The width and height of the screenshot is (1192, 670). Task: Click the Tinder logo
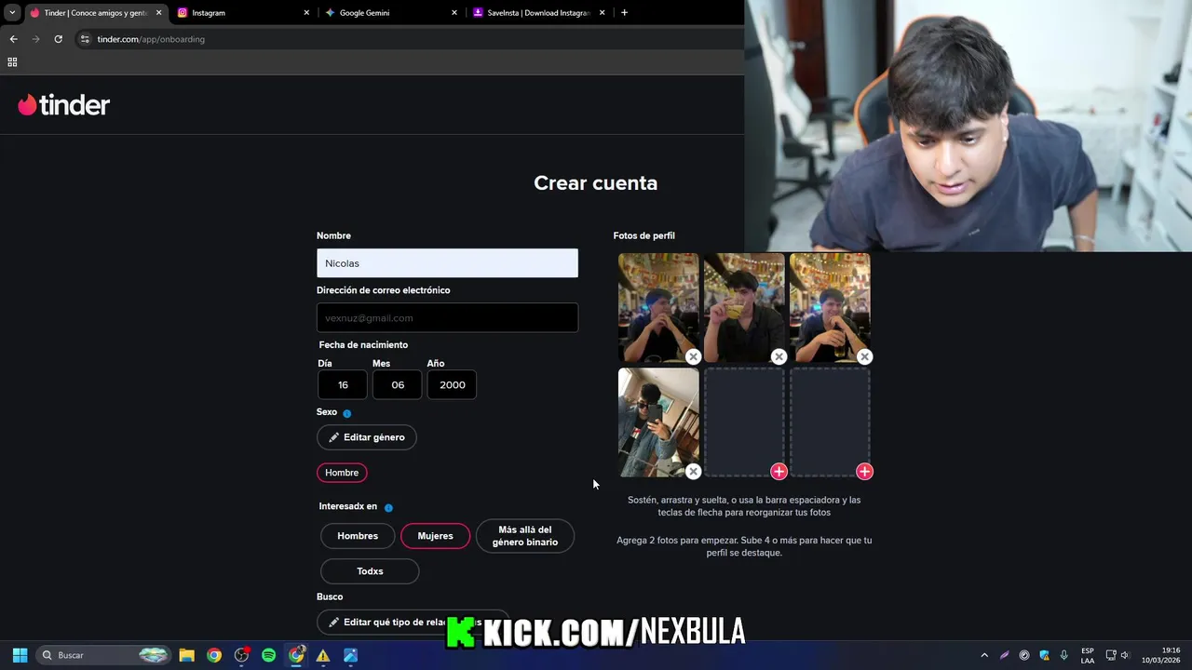tap(63, 105)
